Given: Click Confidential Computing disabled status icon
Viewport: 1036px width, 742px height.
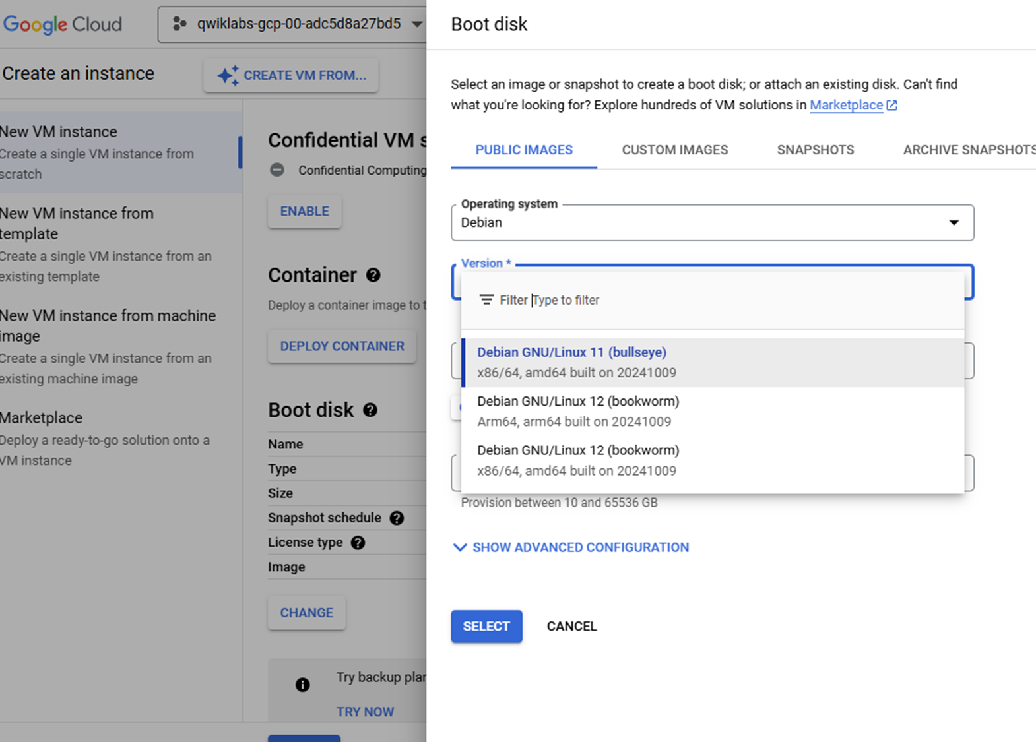Looking at the screenshot, I should pos(277,170).
